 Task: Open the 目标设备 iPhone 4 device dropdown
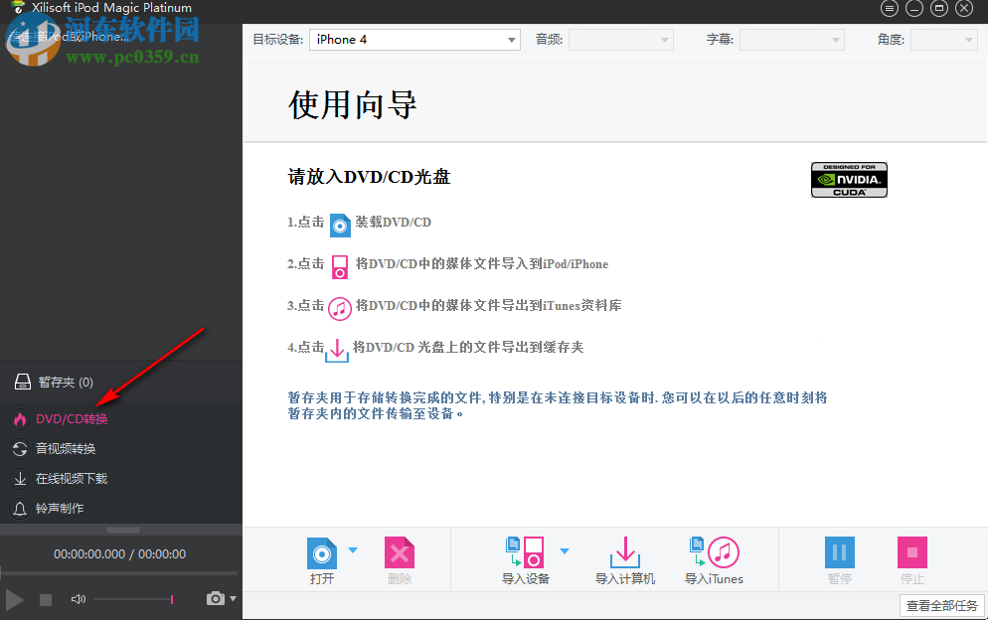[414, 40]
